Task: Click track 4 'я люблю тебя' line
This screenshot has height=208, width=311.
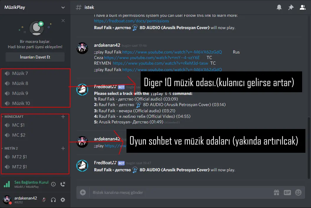Action: (142, 116)
